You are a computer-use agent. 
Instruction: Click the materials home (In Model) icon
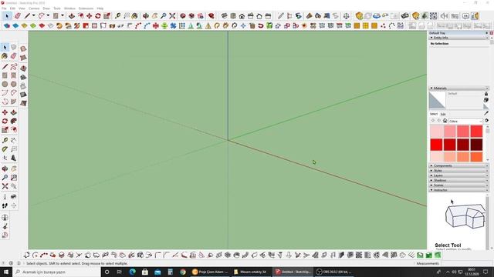[445, 121]
